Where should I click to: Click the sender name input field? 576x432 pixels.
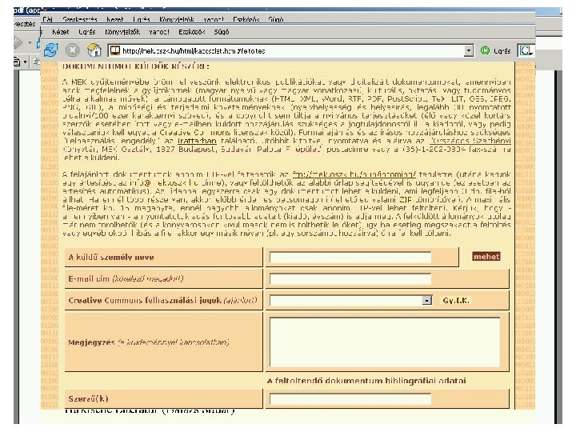(350, 257)
